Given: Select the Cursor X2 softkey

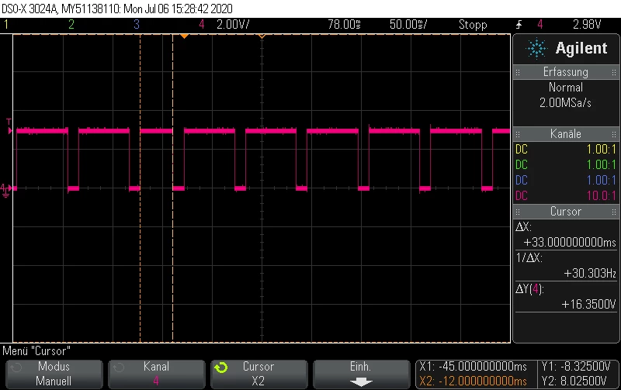Looking at the screenshot, I should 259,374.
